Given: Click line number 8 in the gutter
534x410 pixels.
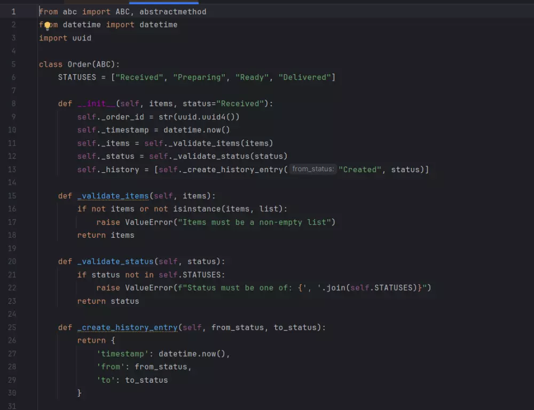Looking at the screenshot, I should coord(14,103).
